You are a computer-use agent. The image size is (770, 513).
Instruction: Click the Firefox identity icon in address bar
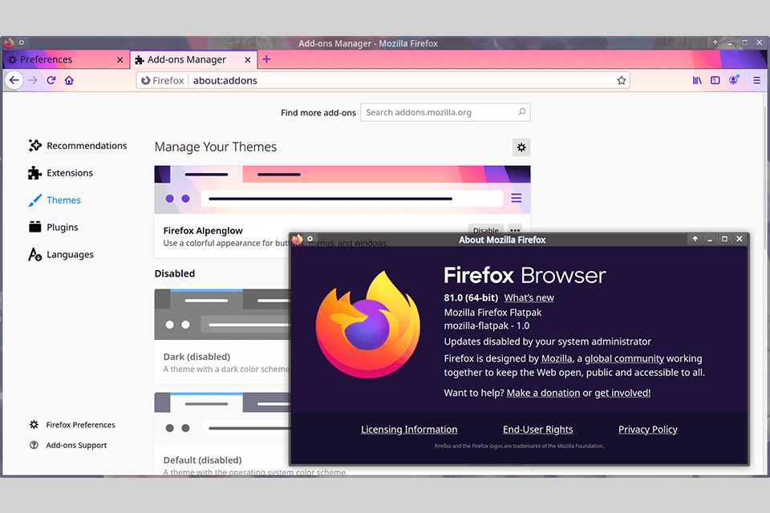[146, 80]
